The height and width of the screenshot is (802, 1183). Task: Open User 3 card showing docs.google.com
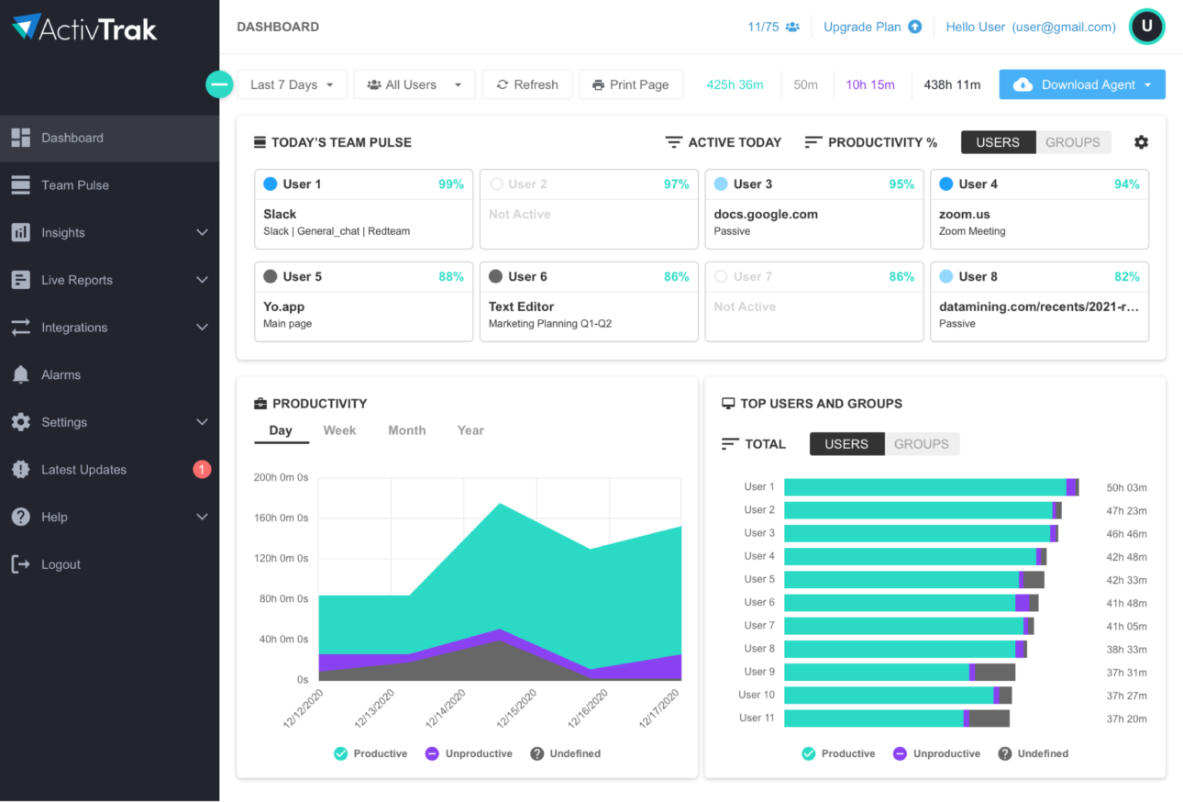pyautogui.click(x=813, y=209)
